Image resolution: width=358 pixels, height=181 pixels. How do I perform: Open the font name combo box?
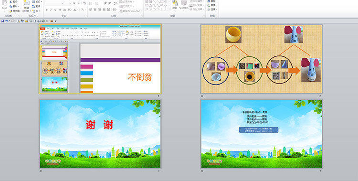(x=54, y=3)
